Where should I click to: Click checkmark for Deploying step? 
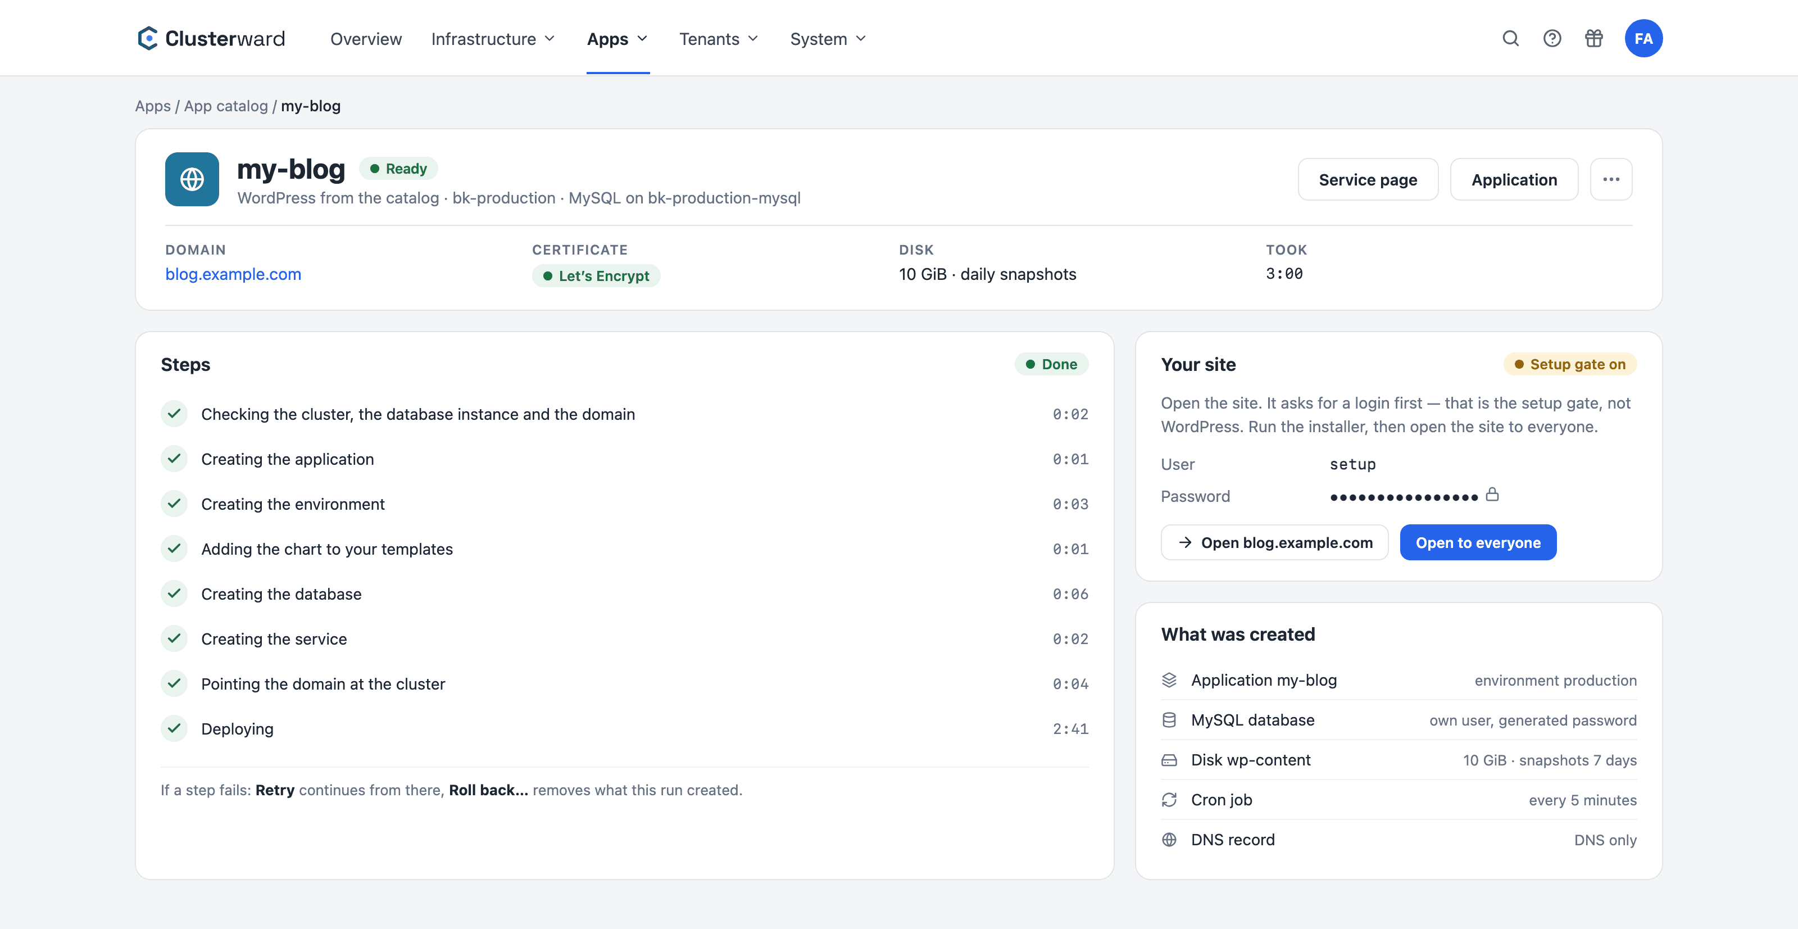pyautogui.click(x=175, y=729)
